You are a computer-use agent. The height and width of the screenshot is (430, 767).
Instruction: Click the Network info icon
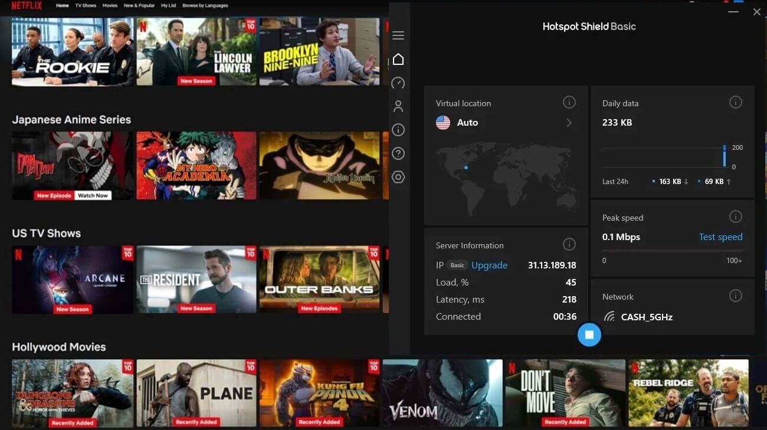tap(736, 296)
